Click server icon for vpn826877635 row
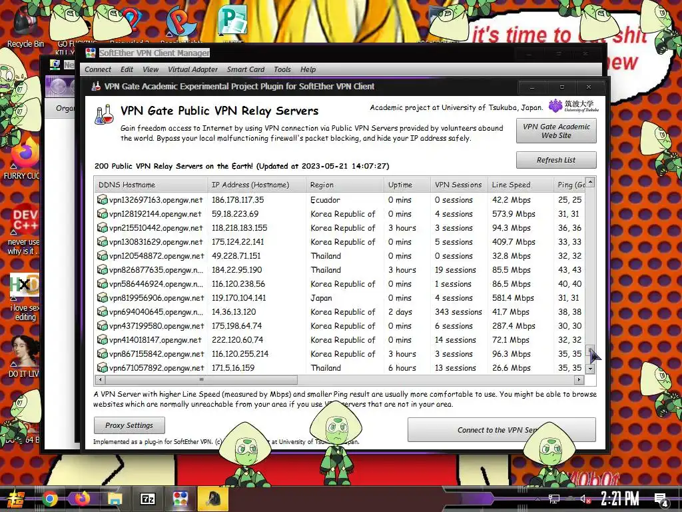The image size is (682, 512). coord(102,269)
